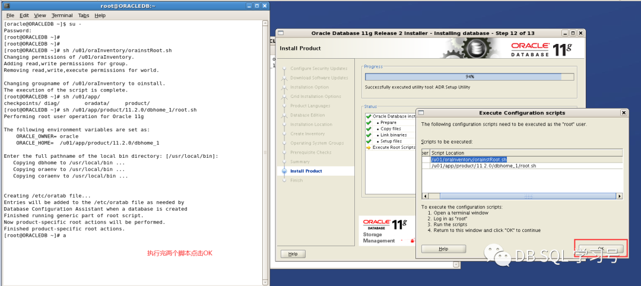
Task: Click the terminal command prompt line
Action: (x=35, y=236)
